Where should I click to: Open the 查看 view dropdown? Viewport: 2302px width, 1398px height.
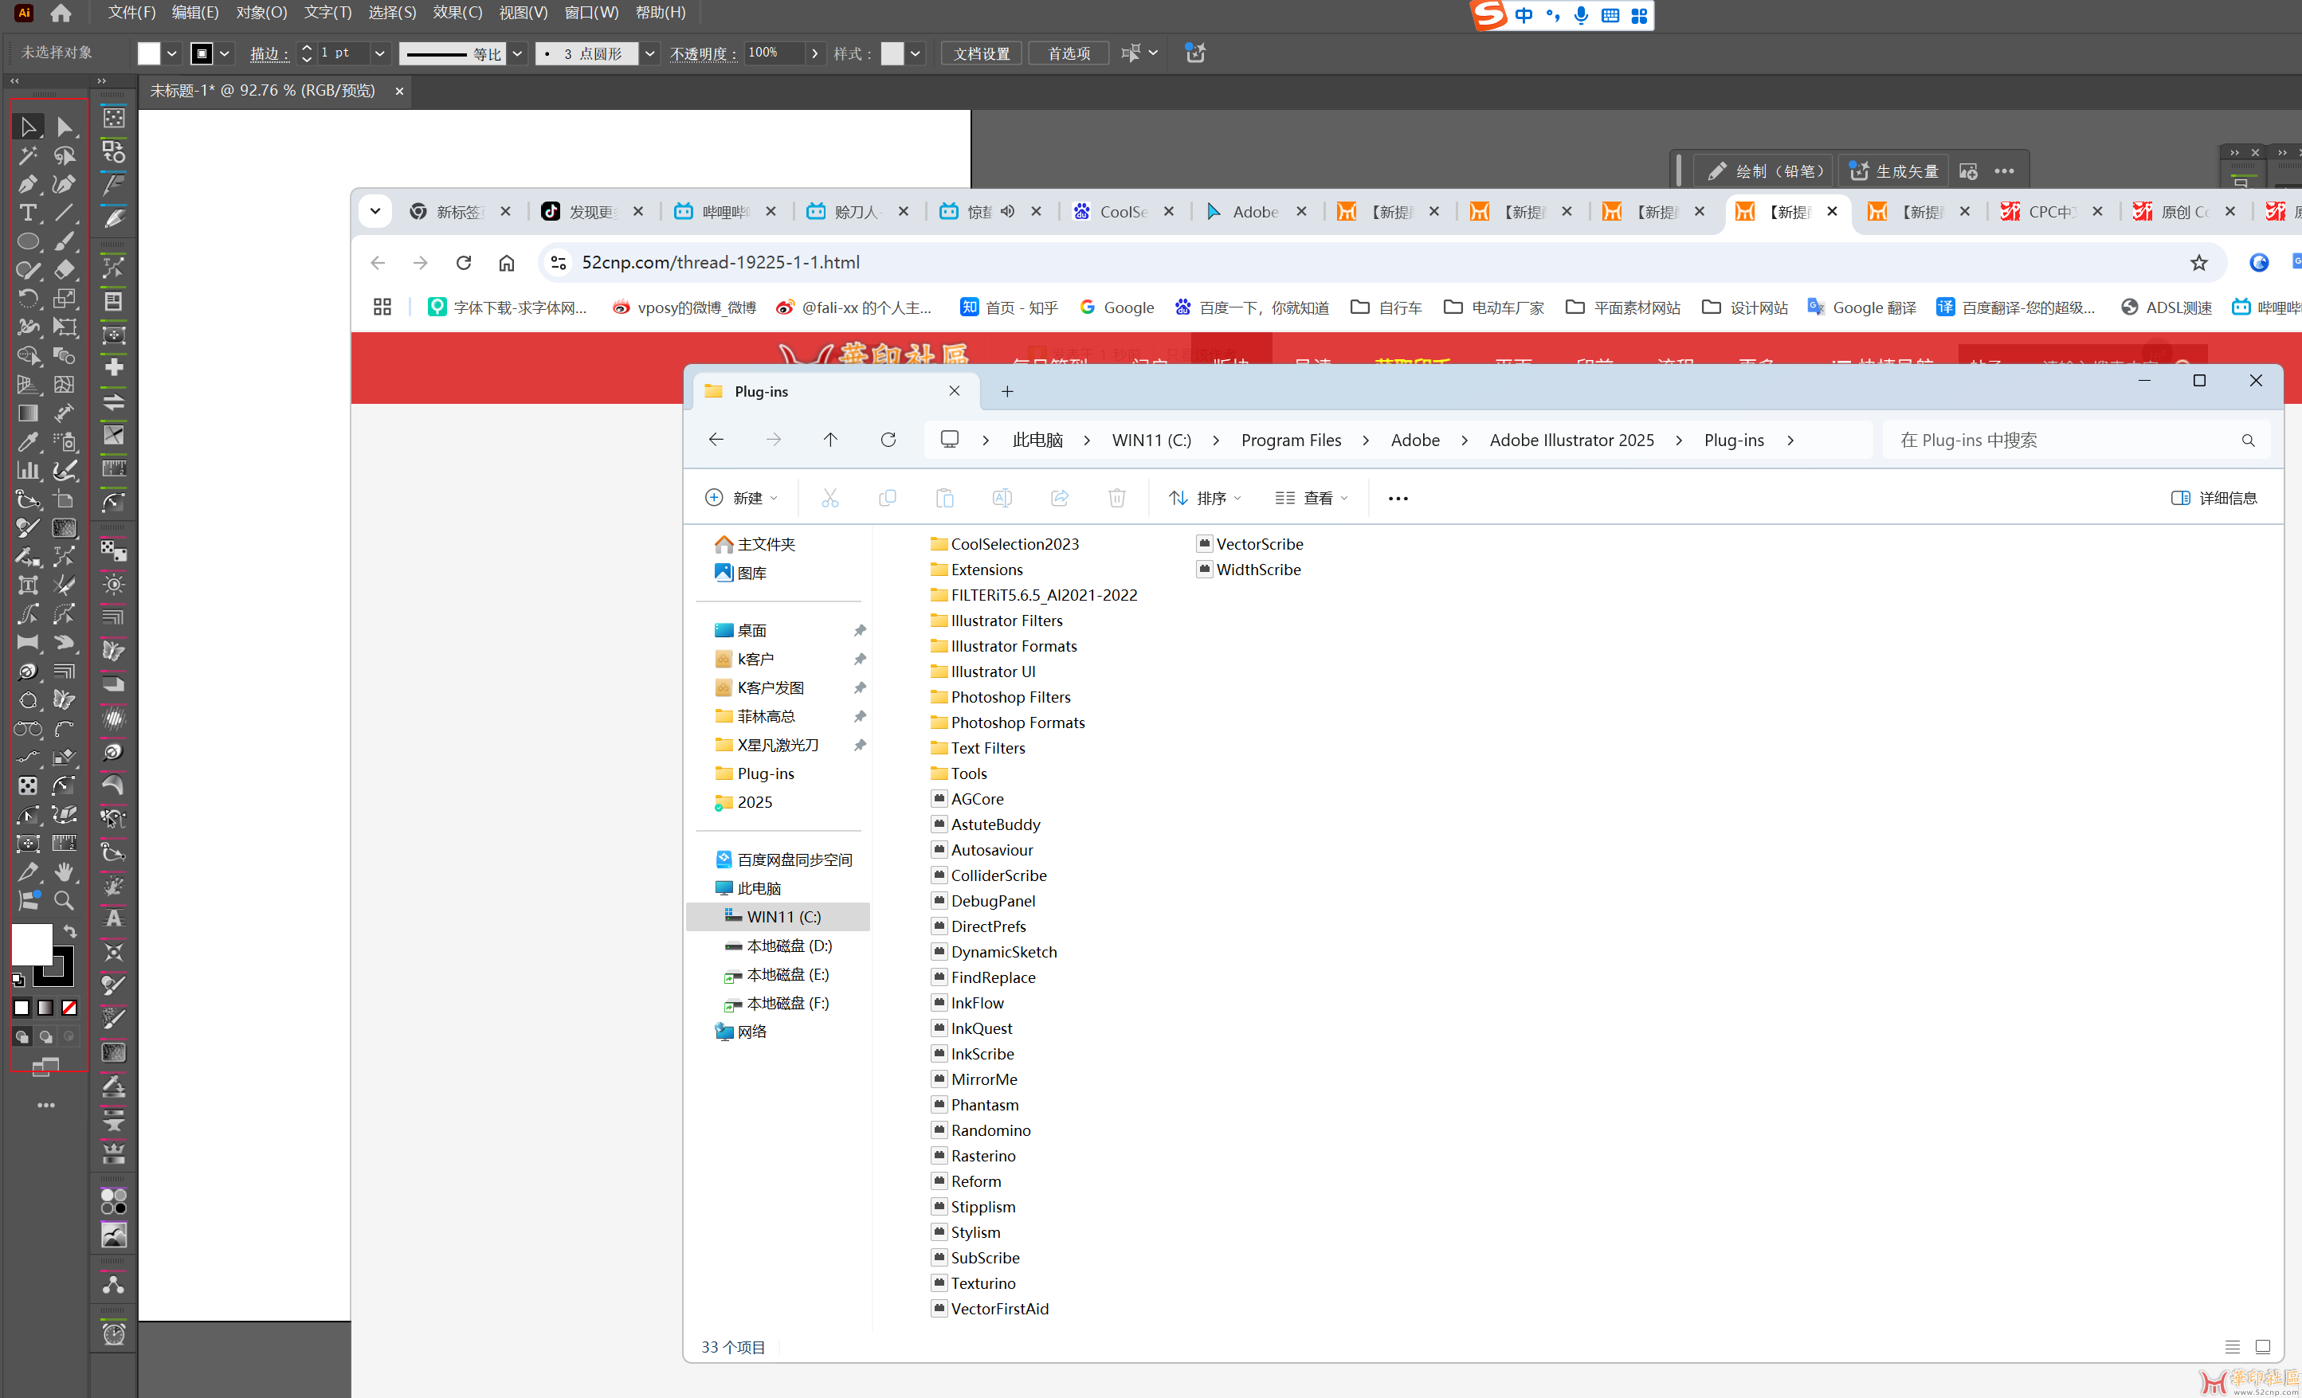pyautogui.click(x=1312, y=498)
